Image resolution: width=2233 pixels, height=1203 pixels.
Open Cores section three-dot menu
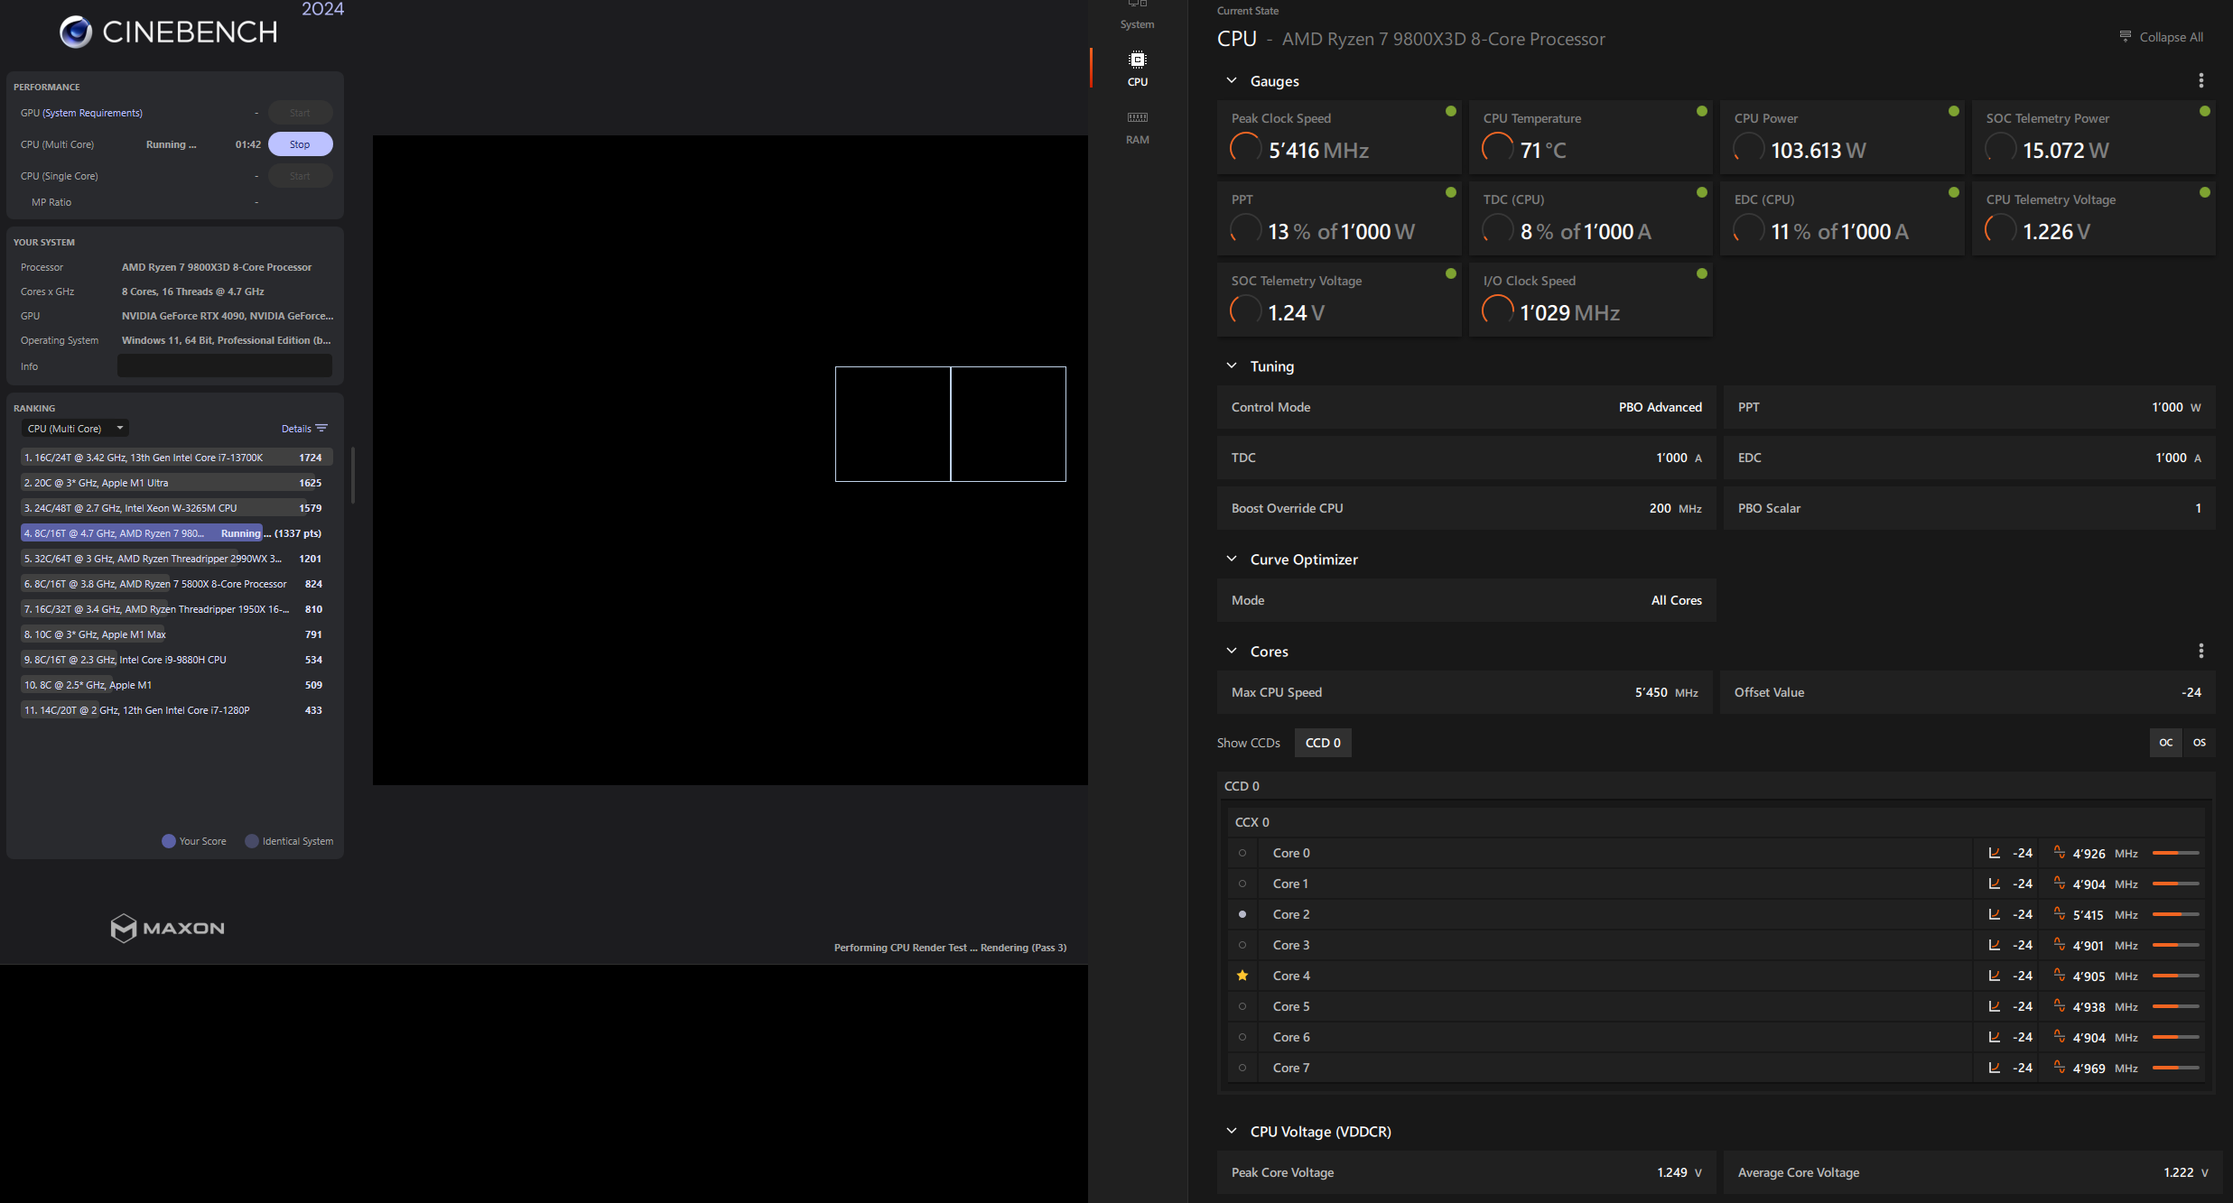pos(2200,651)
